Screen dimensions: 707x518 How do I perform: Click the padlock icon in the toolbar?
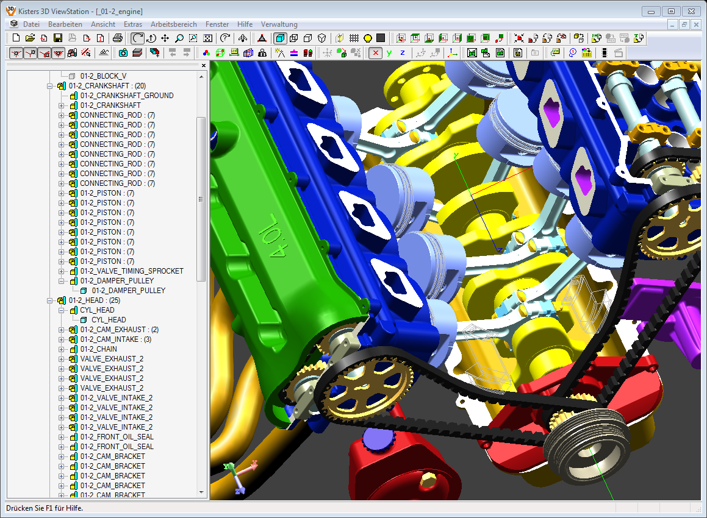tap(262, 53)
